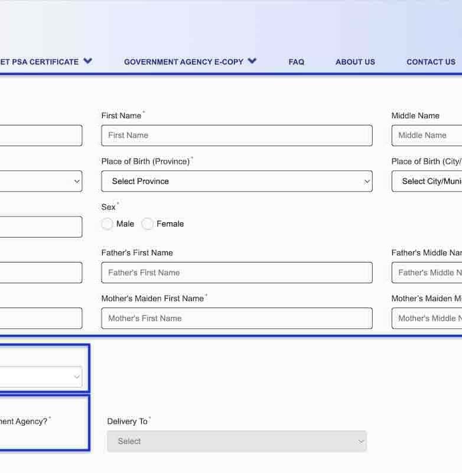Click the Father's First Name field

236,273
